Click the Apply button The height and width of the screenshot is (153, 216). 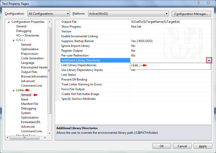point(203,146)
